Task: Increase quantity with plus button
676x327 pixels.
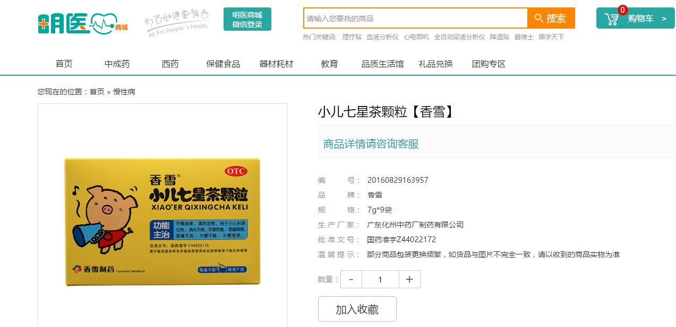Action: pyautogui.click(x=409, y=279)
